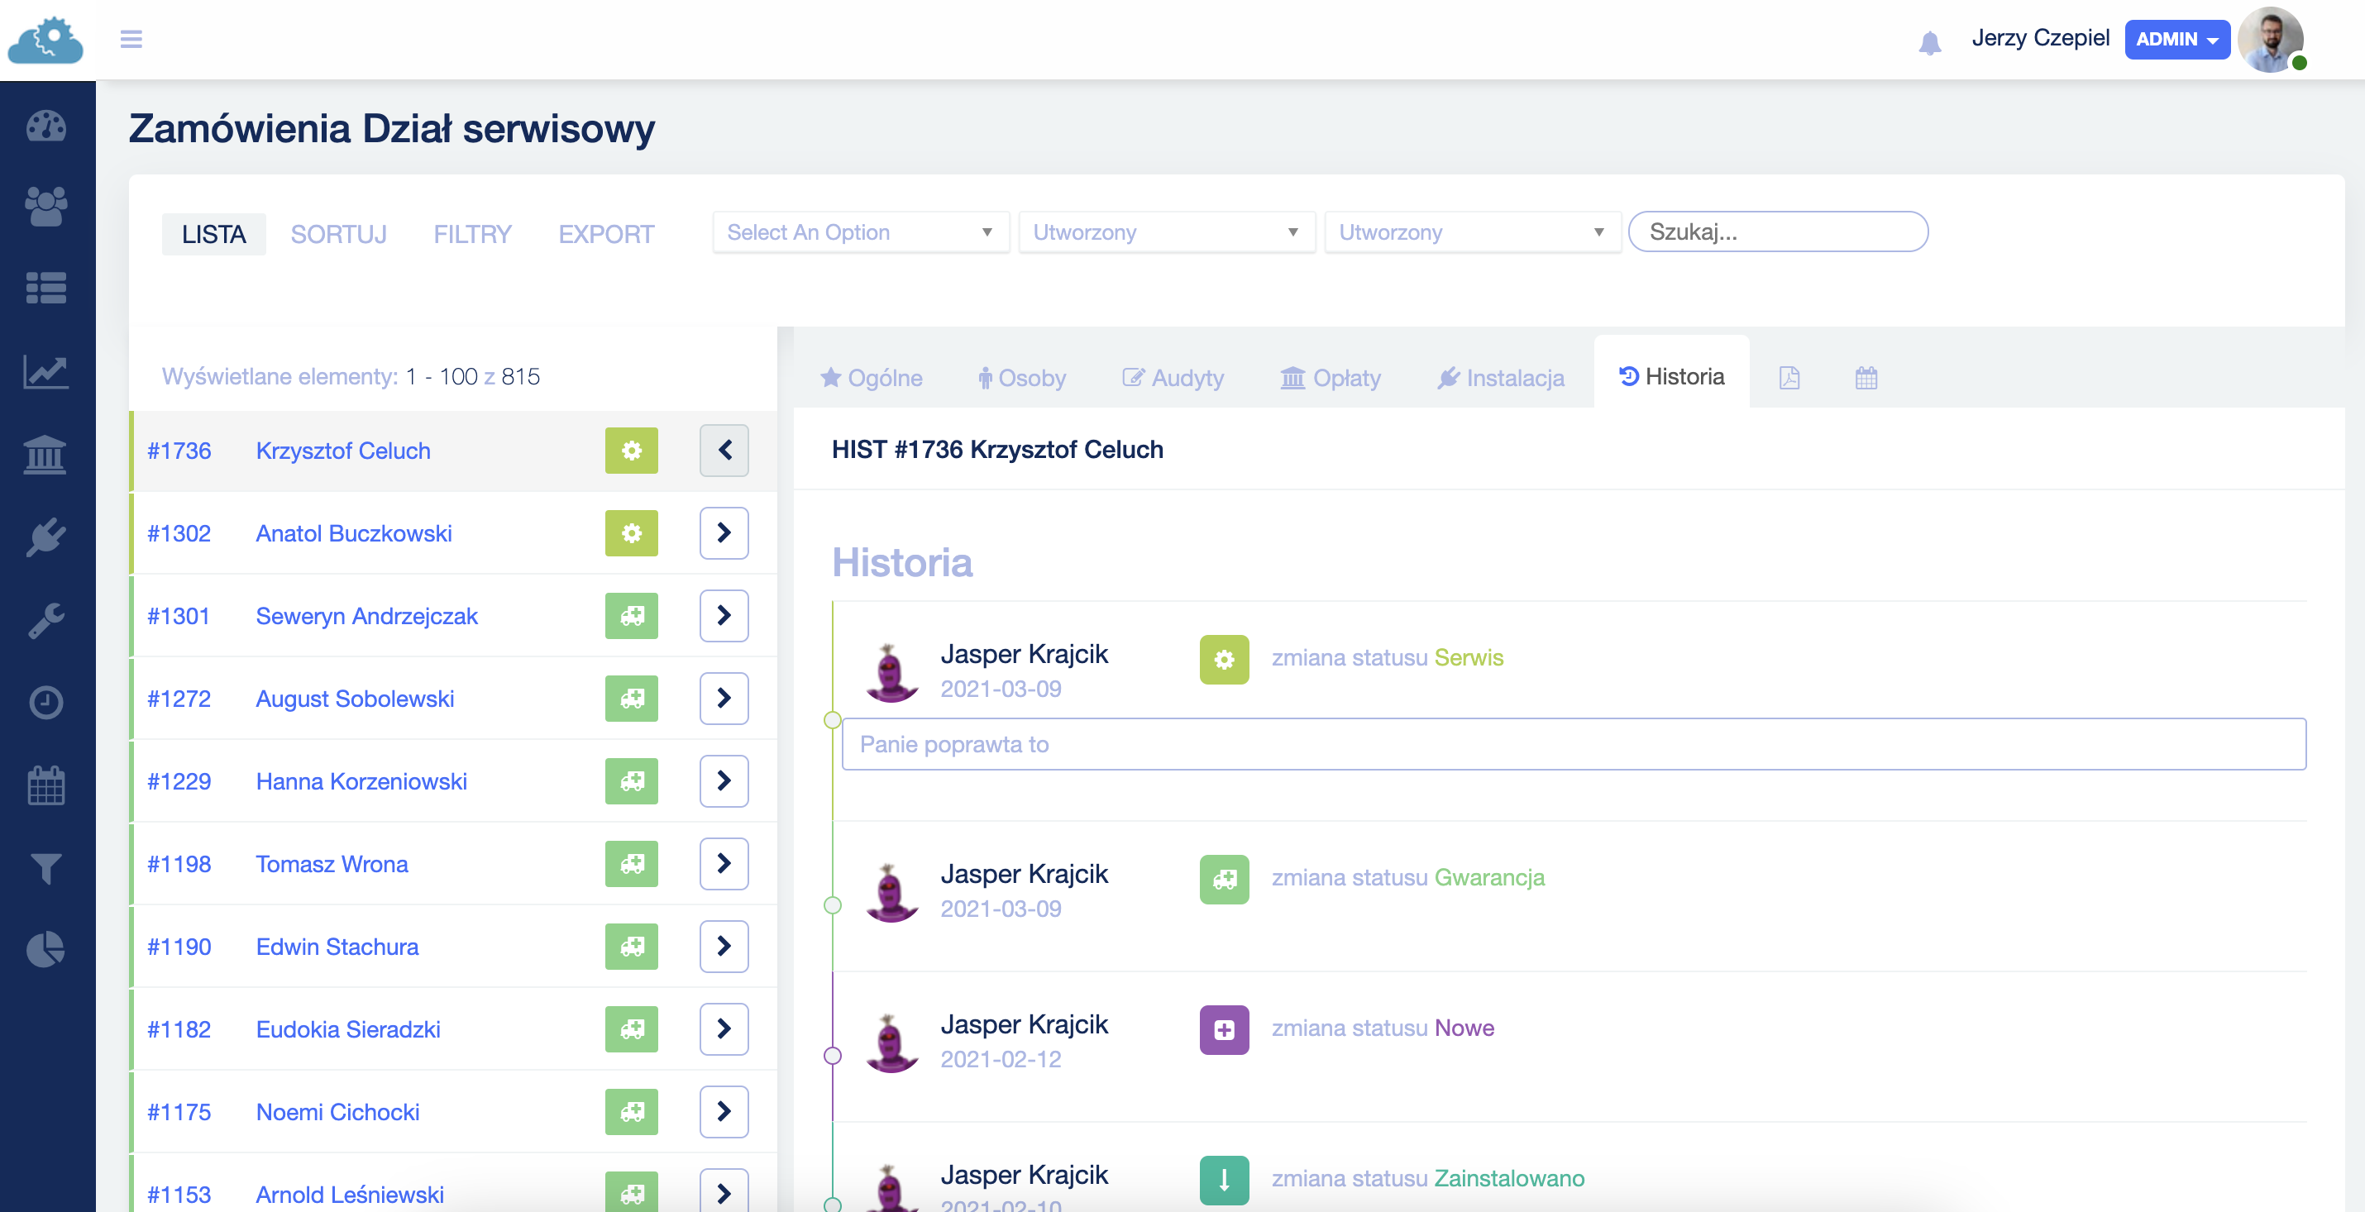Screen dimensions: 2365x1212
Task: Click the LISTA button
Action: tap(215, 233)
